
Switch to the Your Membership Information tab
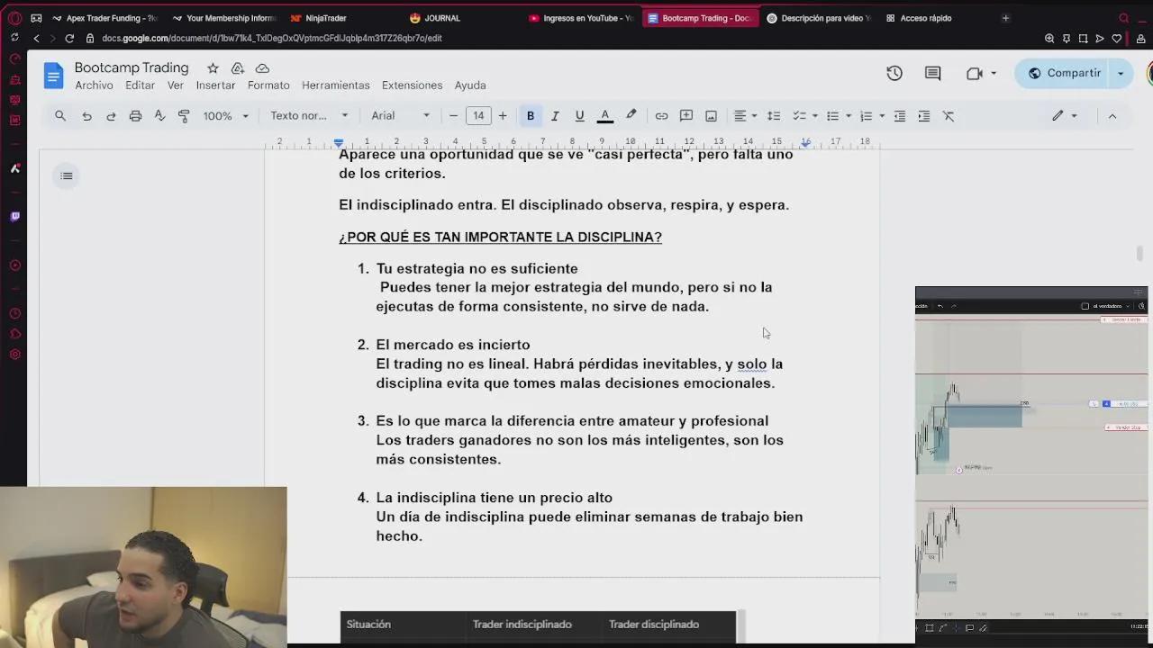(224, 18)
